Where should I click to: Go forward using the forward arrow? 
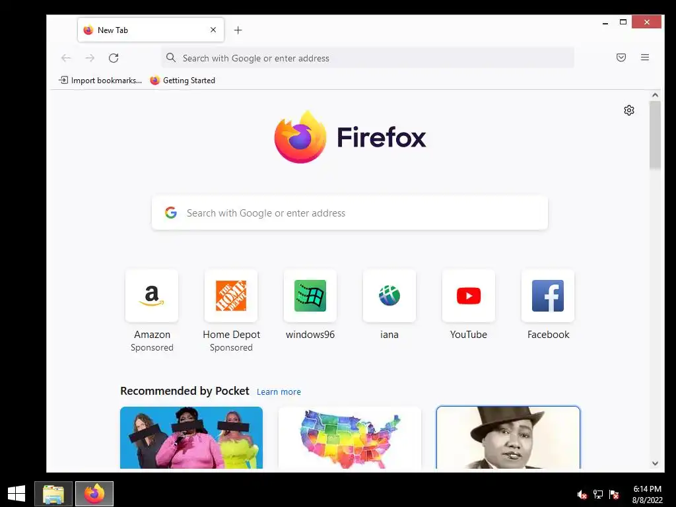(x=90, y=58)
